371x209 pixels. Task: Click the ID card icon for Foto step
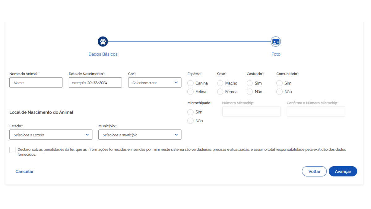275,41
